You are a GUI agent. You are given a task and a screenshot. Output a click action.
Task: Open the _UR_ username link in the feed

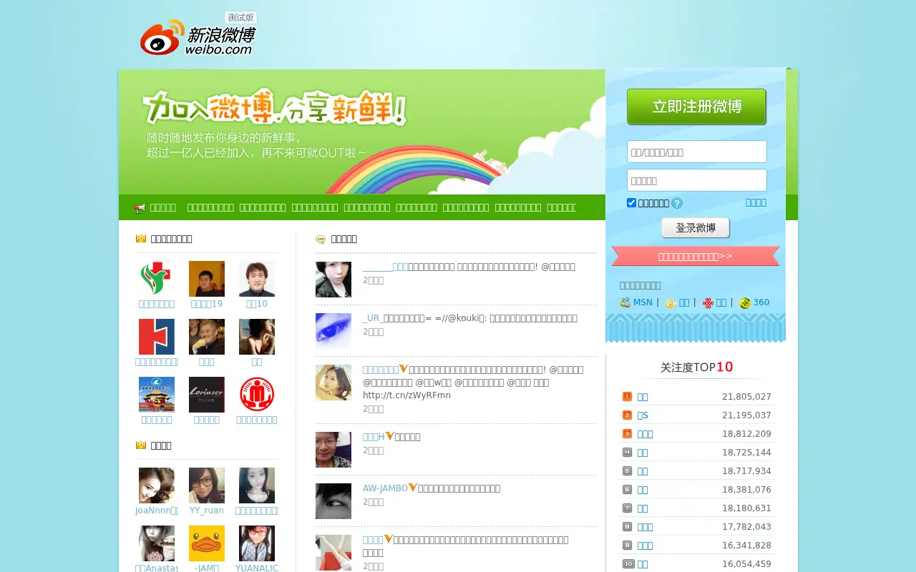tap(373, 318)
